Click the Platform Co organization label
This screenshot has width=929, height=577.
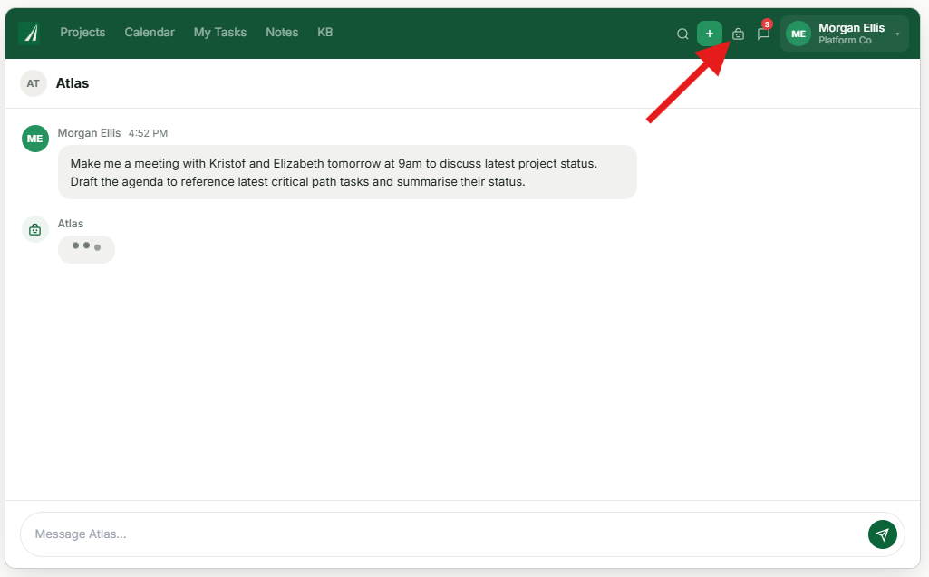click(845, 40)
